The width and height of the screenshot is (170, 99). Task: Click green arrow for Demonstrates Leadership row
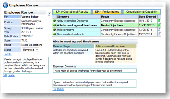click(54, 34)
